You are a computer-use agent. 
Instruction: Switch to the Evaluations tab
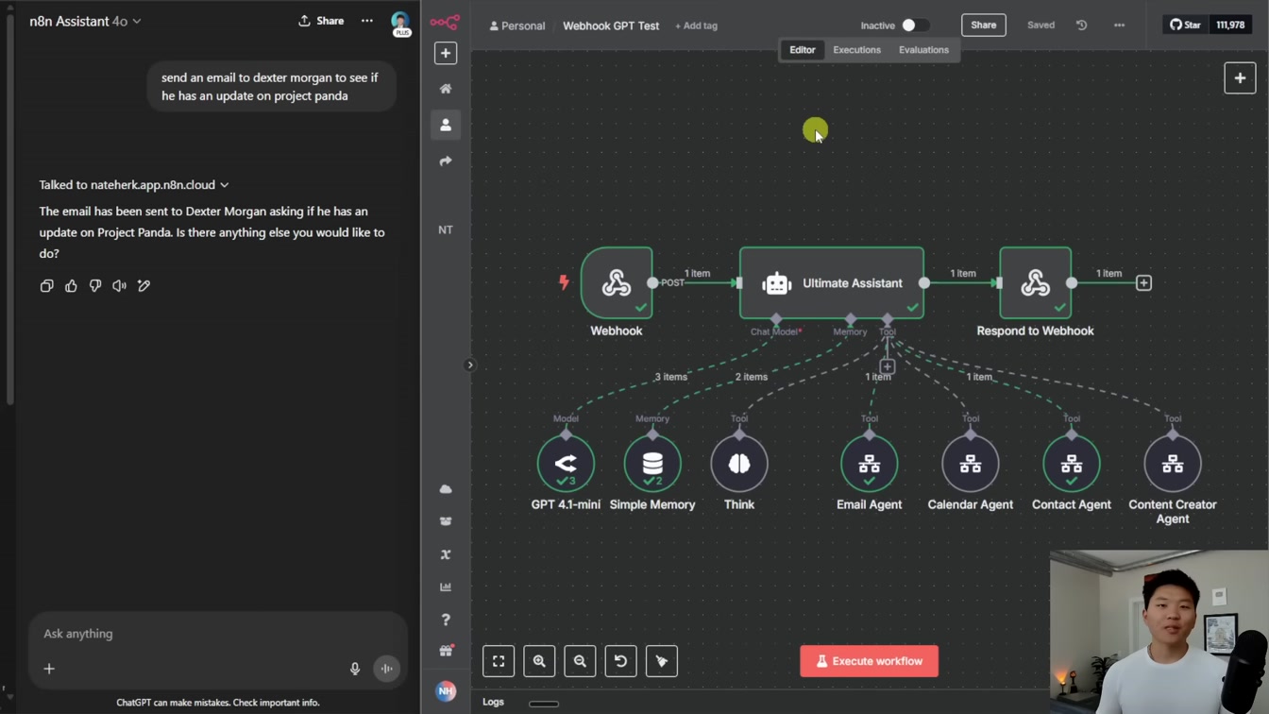click(x=923, y=50)
